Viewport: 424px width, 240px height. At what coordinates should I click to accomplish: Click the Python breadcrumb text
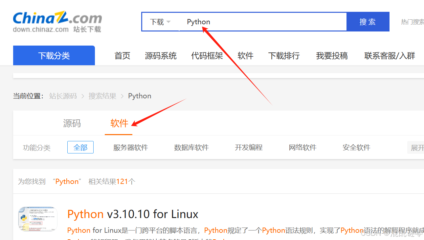point(140,96)
